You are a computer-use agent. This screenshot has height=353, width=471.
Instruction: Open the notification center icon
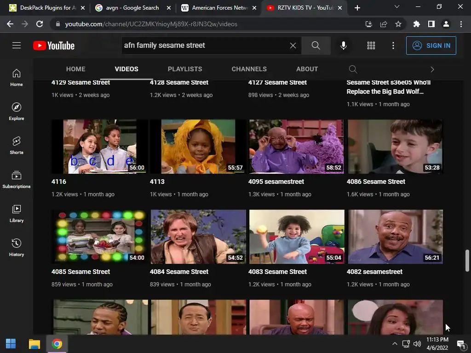point(461,344)
